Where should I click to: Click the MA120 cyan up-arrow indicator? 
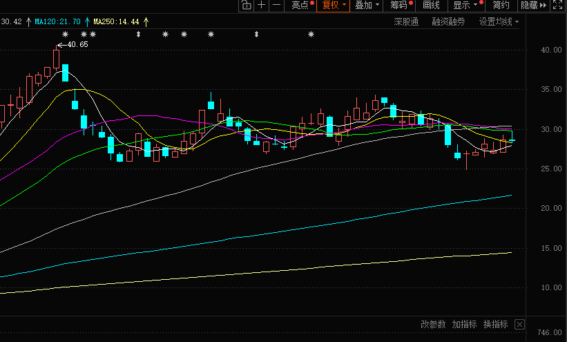87,21
